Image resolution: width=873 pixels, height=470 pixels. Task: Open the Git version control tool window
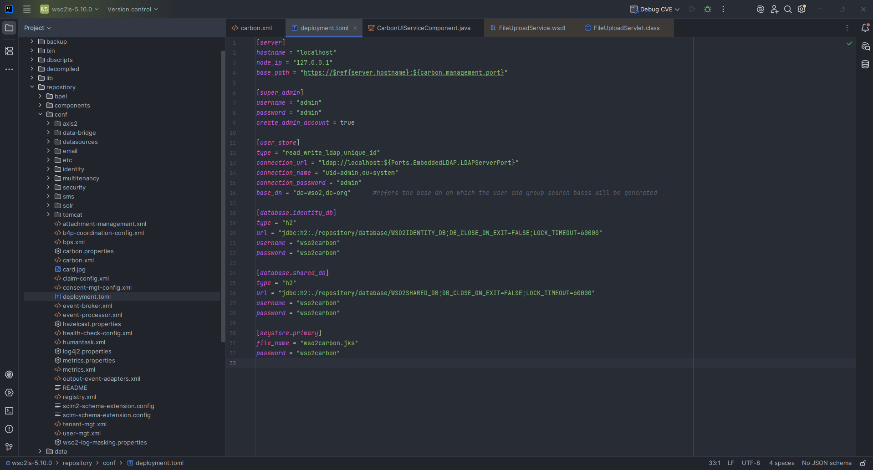(9, 447)
